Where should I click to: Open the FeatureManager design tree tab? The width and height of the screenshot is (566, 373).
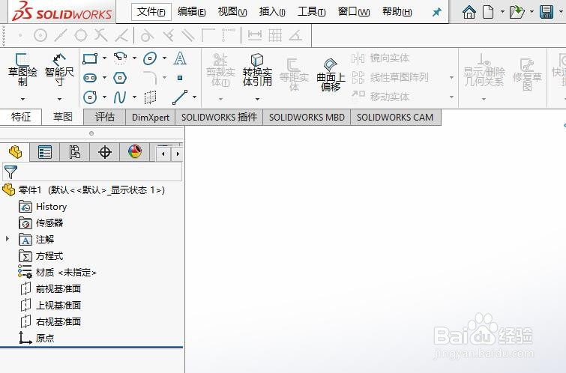click(15, 152)
